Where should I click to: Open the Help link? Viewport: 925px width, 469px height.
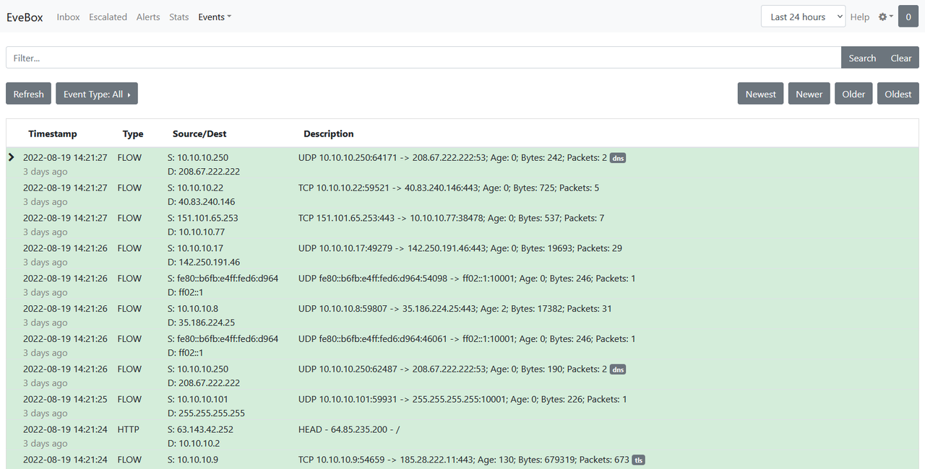[860, 17]
